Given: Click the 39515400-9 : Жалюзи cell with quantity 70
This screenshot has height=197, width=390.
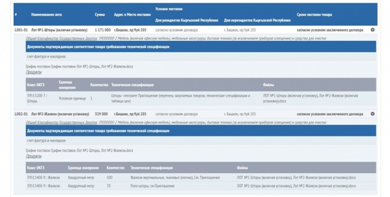Looking at the screenshot, I should (x=44, y=186).
